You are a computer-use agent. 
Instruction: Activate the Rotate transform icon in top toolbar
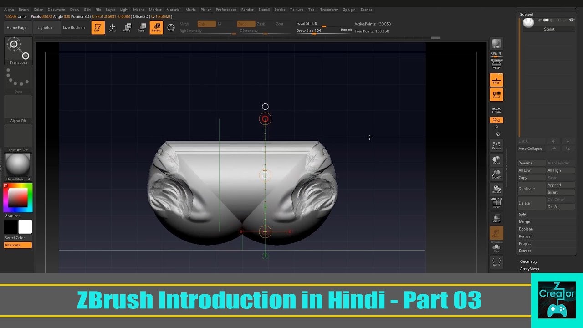(x=156, y=28)
